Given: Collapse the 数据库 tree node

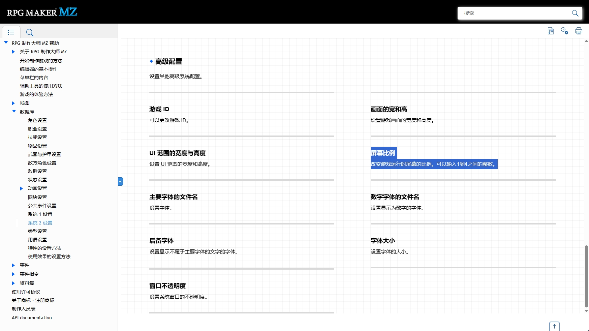Looking at the screenshot, I should point(14,111).
